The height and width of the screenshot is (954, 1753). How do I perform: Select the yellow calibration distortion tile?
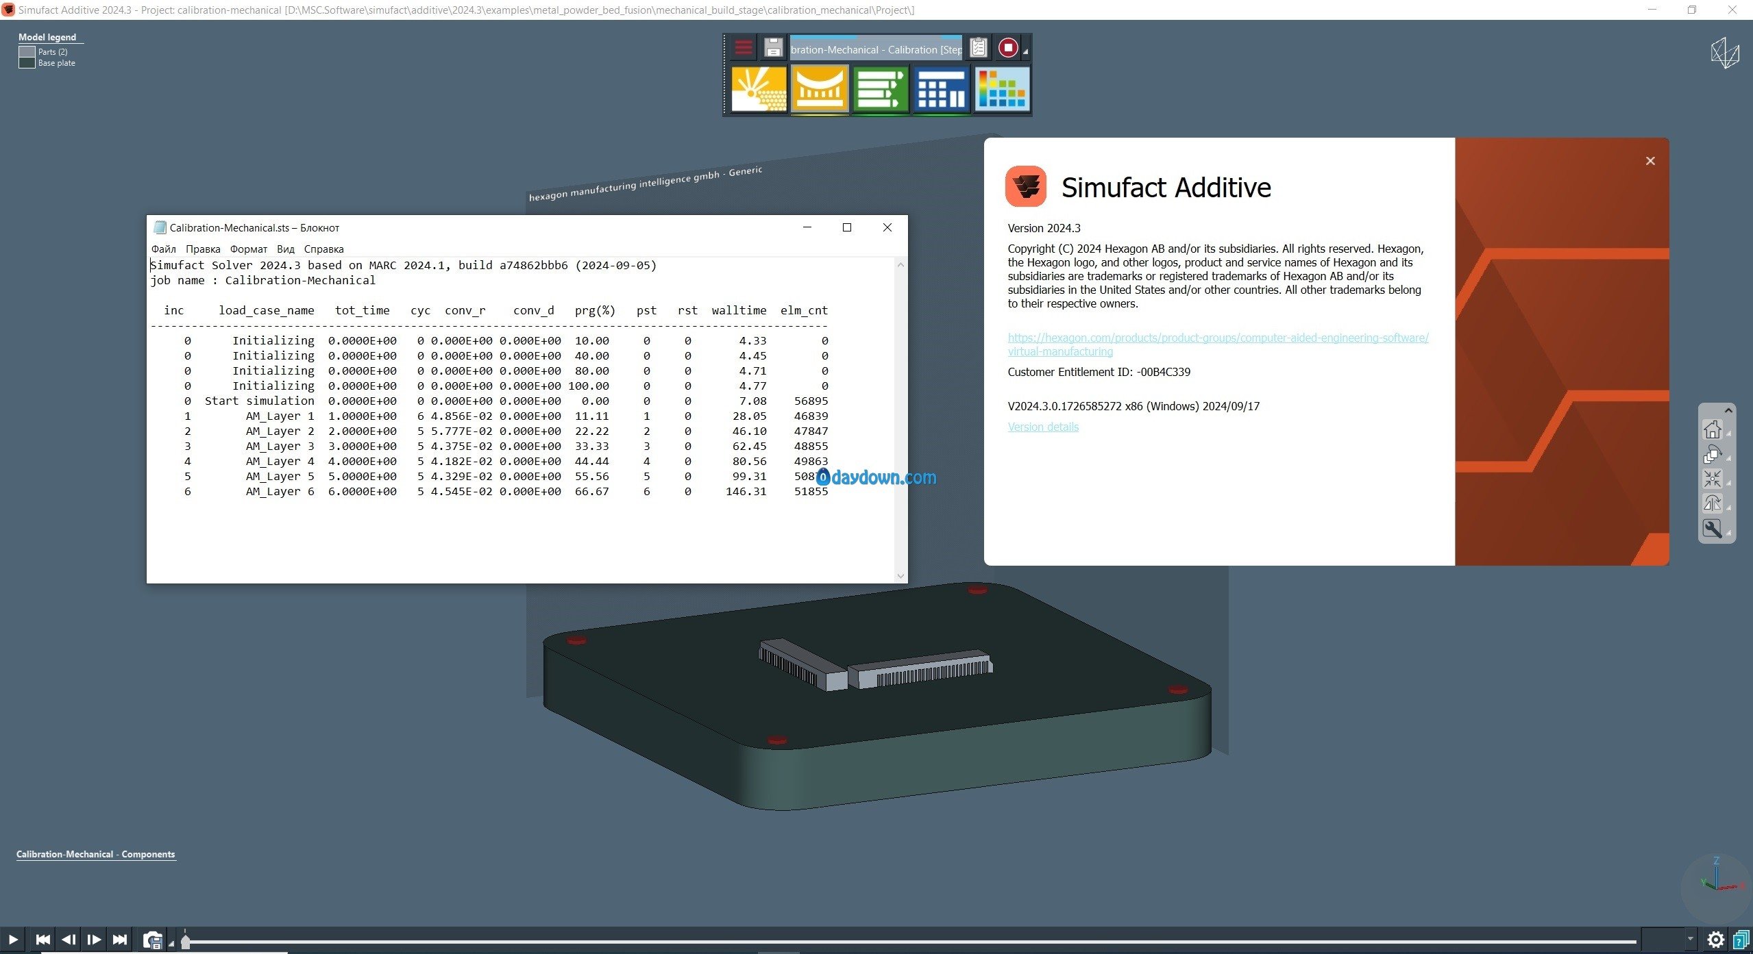coord(820,89)
